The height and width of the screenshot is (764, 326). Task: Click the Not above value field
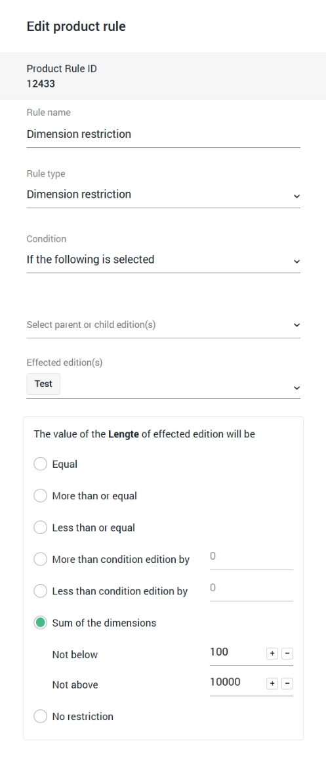237,683
